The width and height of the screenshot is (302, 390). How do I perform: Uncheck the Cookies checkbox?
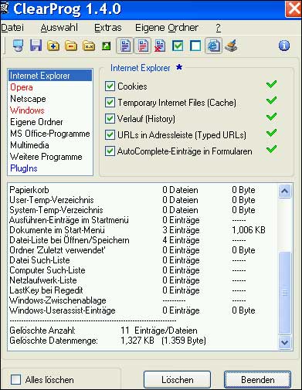(110, 86)
